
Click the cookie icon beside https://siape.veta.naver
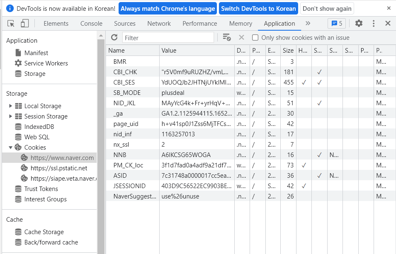24,178
